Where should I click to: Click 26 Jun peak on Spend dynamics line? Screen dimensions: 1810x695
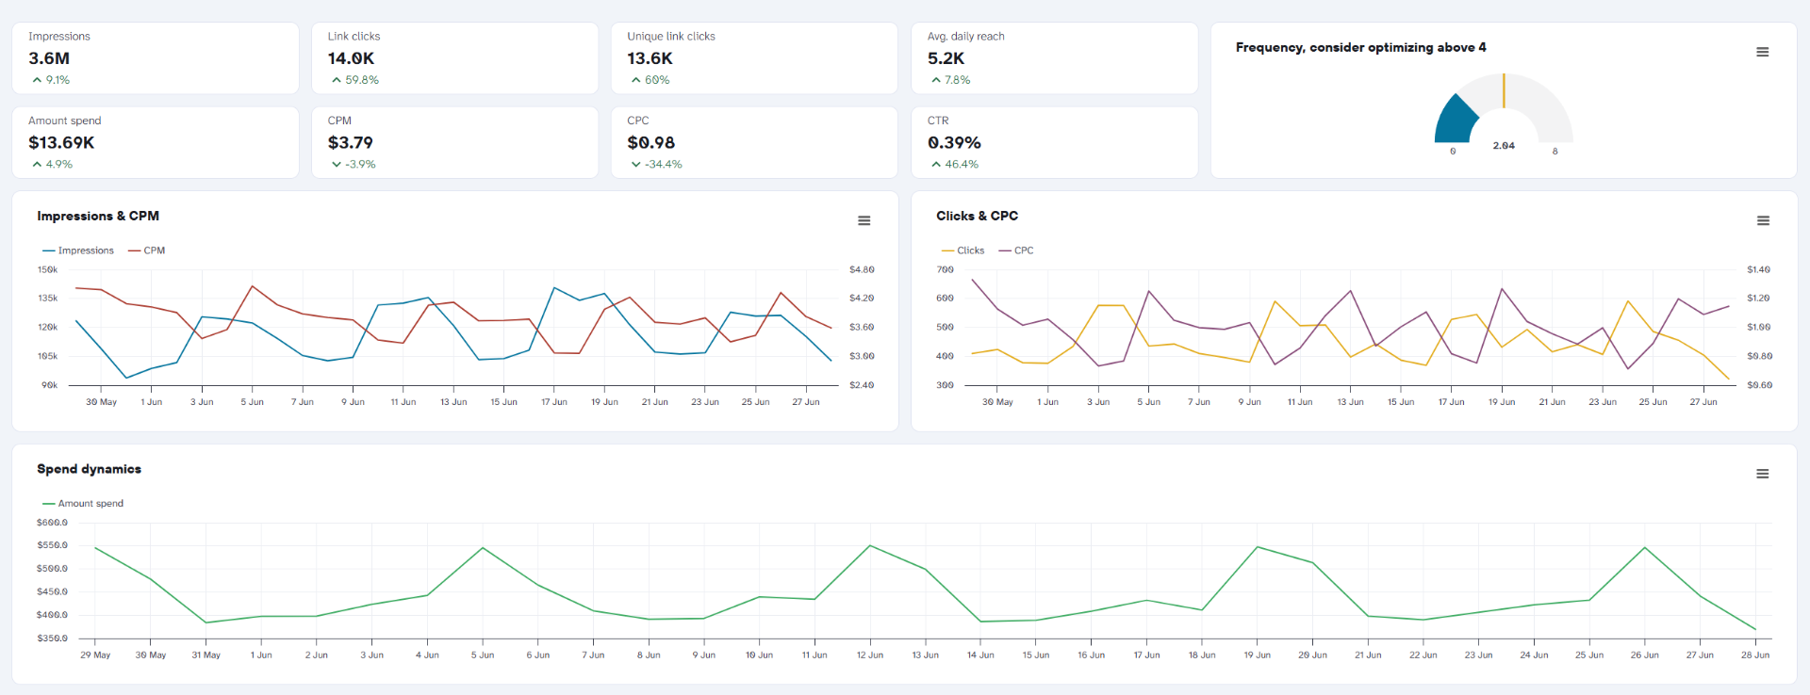(1645, 547)
